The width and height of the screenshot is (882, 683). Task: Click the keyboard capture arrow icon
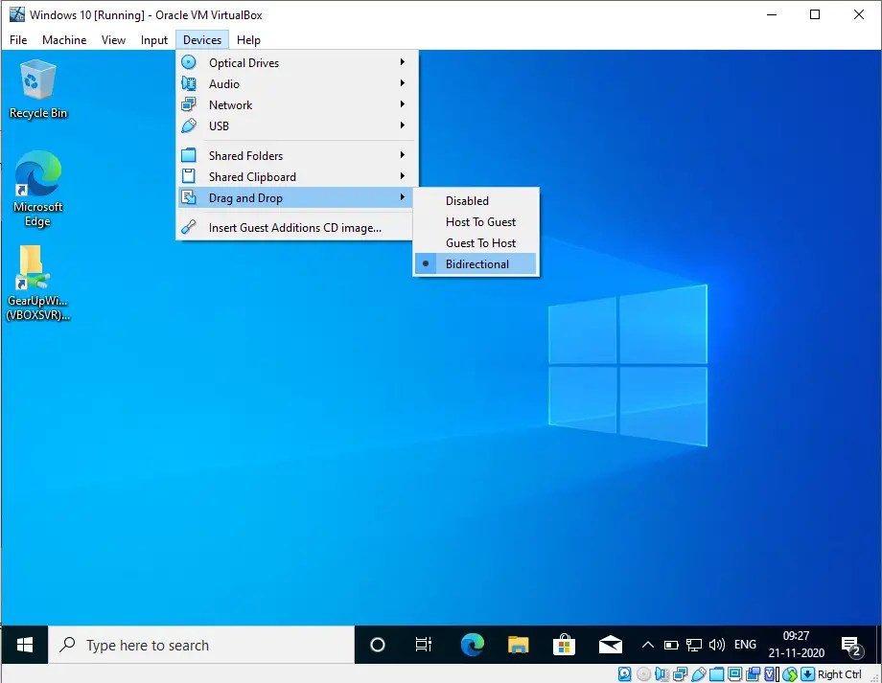click(808, 673)
